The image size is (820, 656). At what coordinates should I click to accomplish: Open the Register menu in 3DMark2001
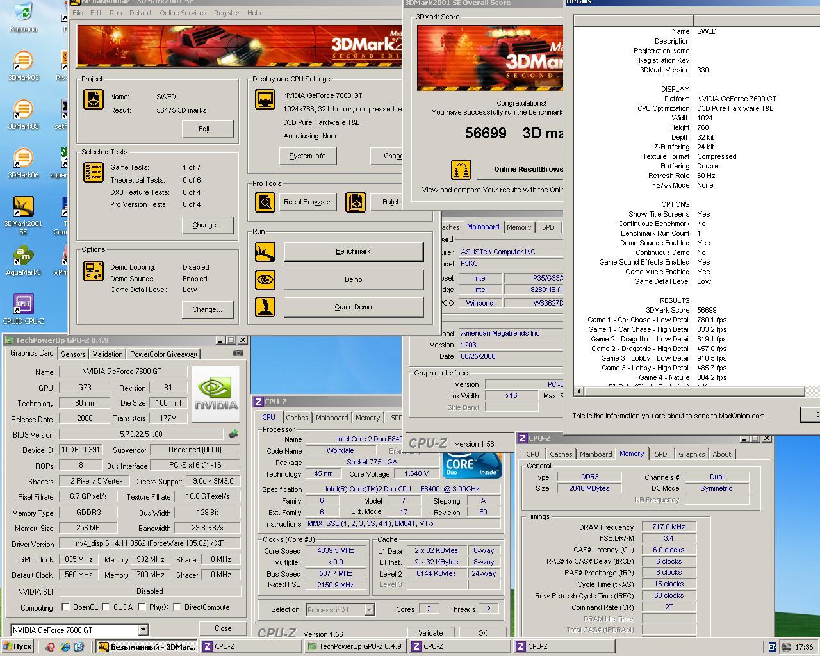(227, 13)
